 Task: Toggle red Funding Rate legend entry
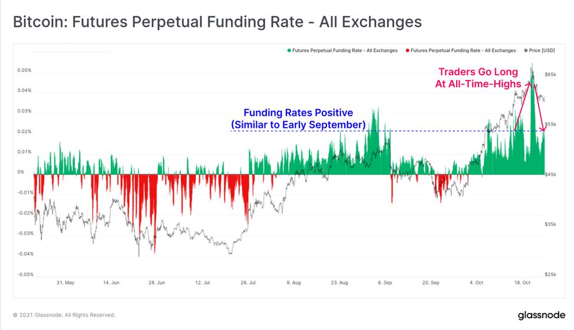[x=461, y=51]
